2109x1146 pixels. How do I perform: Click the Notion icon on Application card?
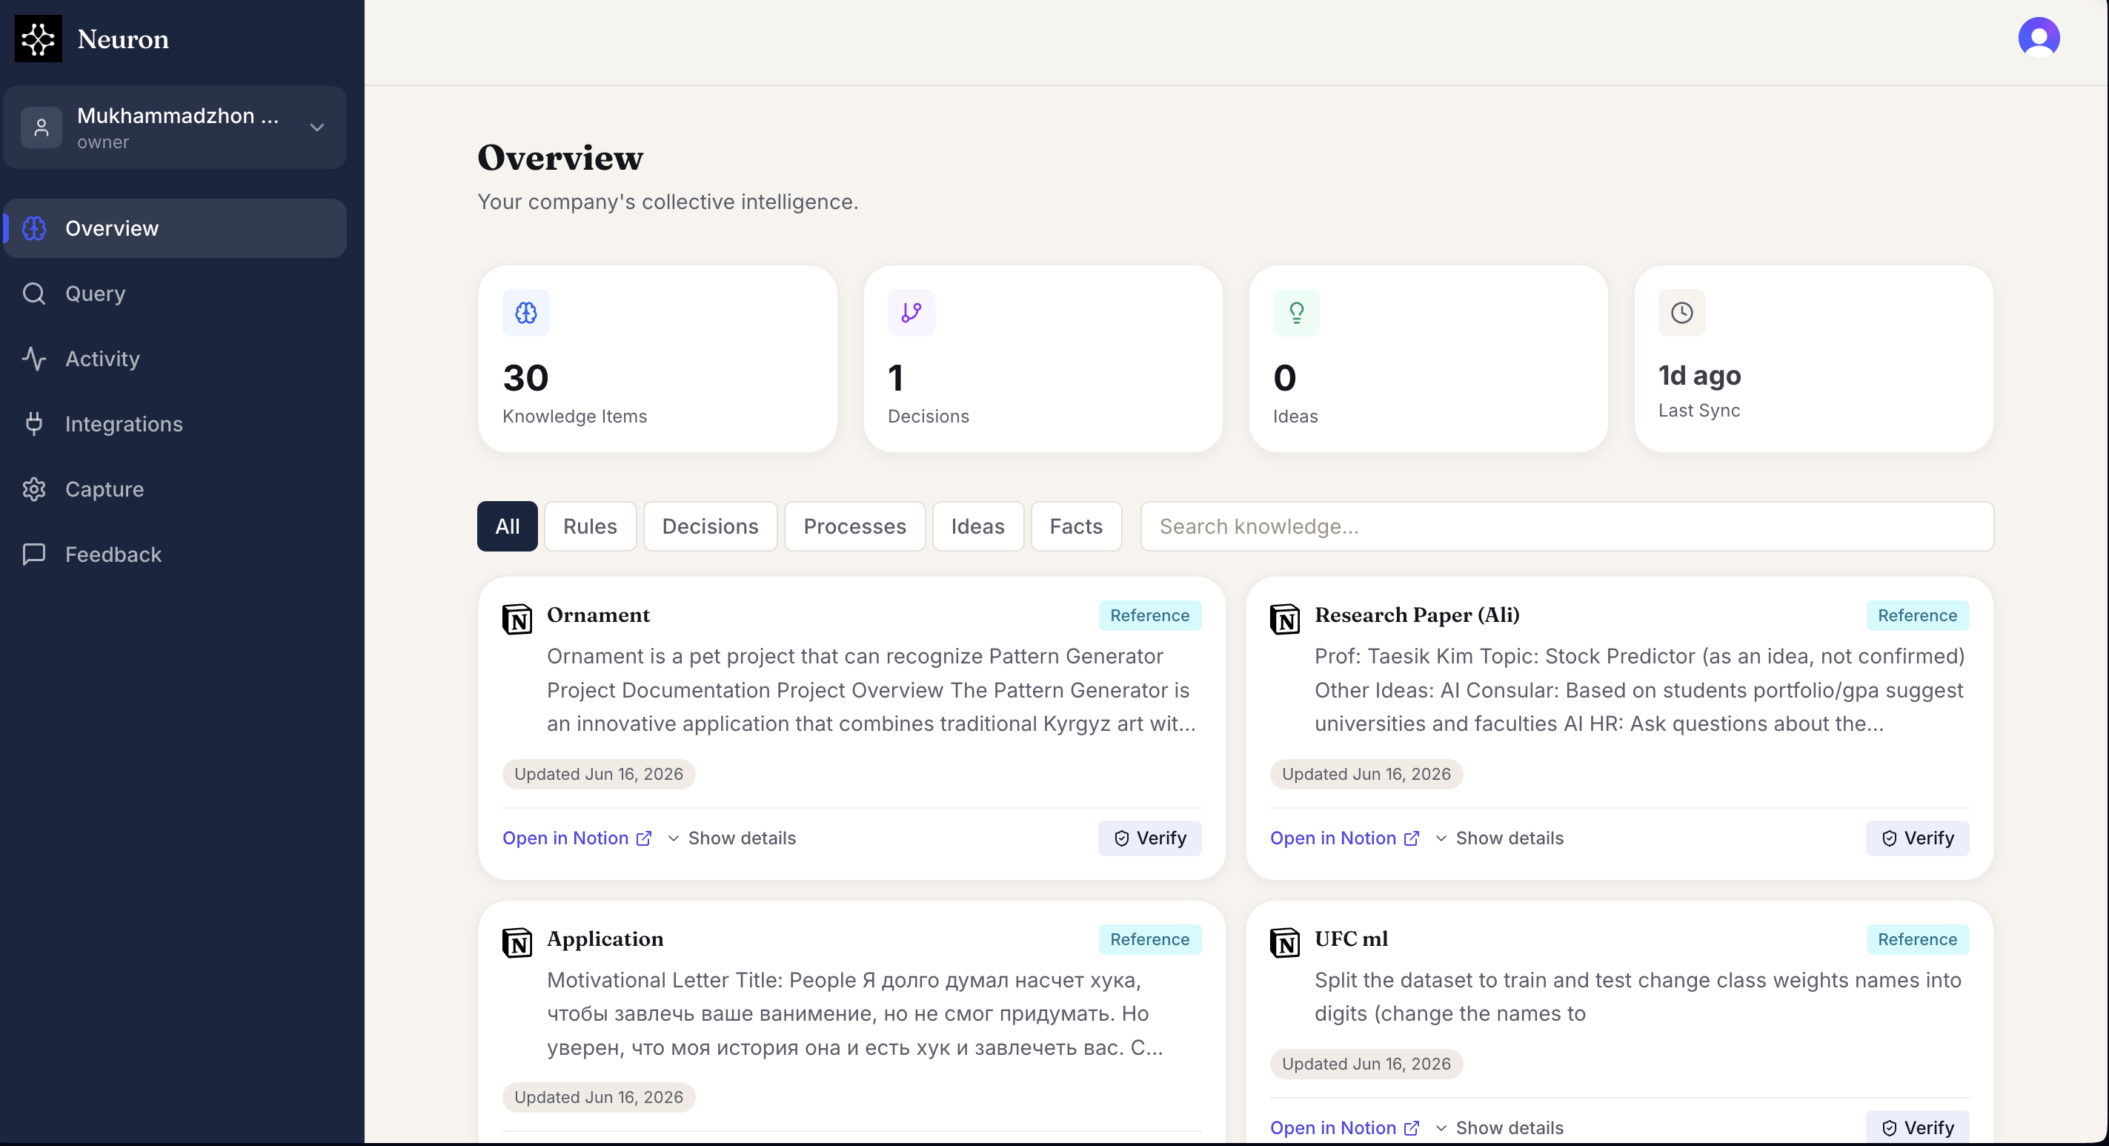click(x=517, y=943)
